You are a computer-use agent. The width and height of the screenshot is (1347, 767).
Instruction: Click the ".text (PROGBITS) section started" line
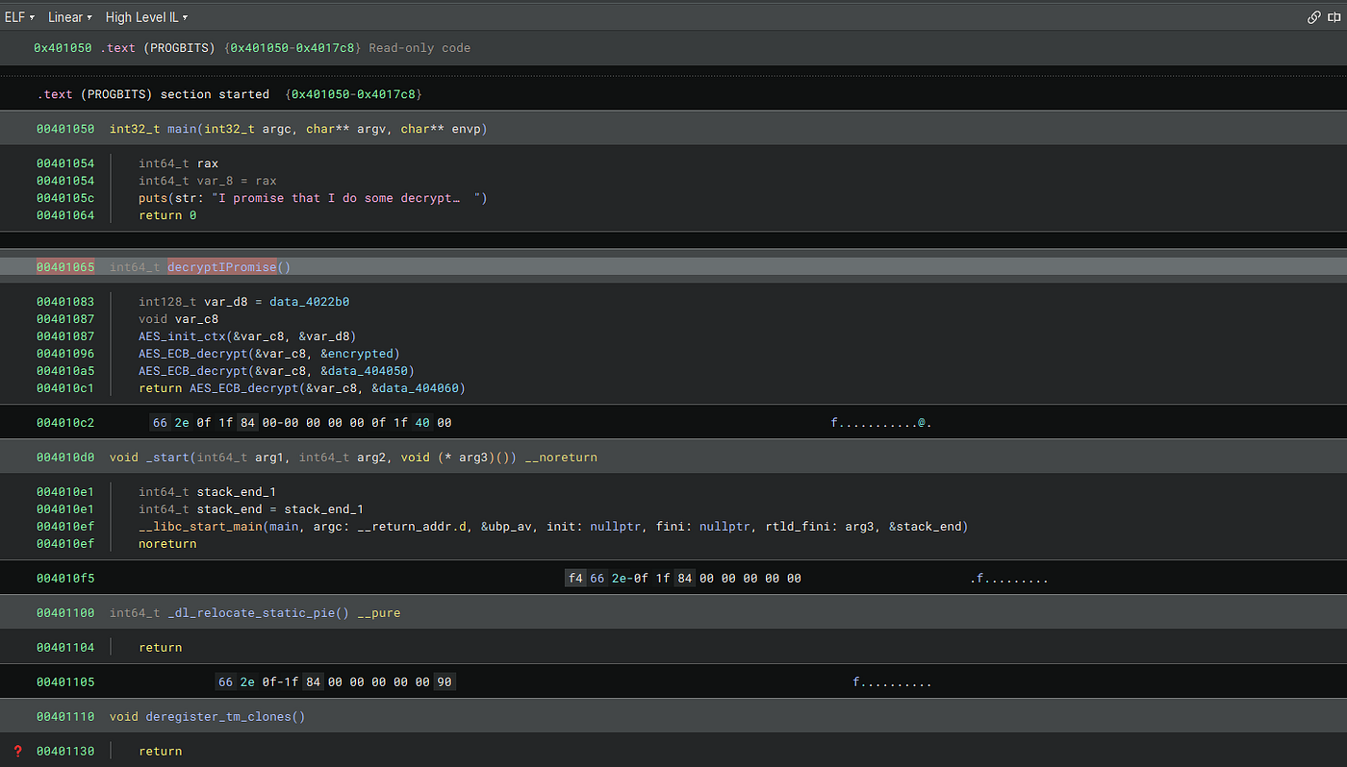(154, 94)
